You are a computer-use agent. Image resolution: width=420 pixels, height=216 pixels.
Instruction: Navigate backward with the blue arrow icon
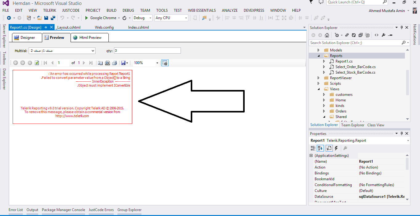9,18
